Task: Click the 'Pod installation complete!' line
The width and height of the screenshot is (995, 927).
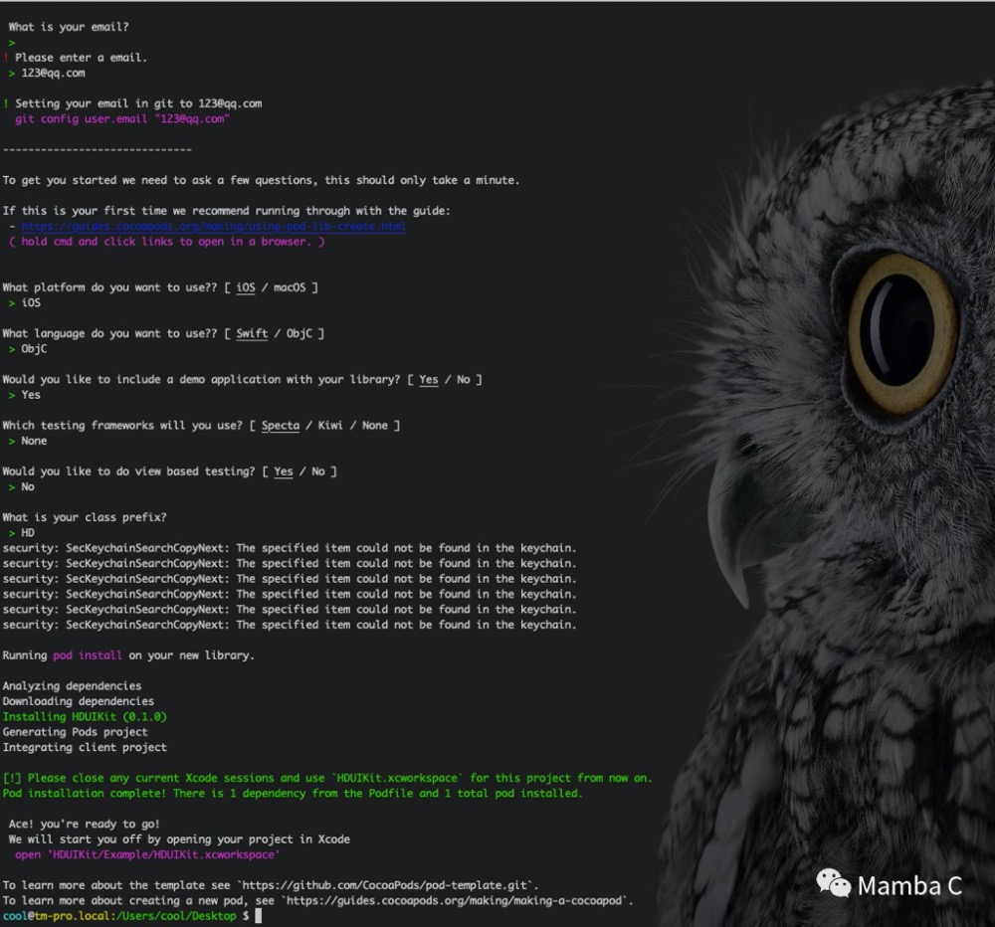Action: (x=293, y=793)
